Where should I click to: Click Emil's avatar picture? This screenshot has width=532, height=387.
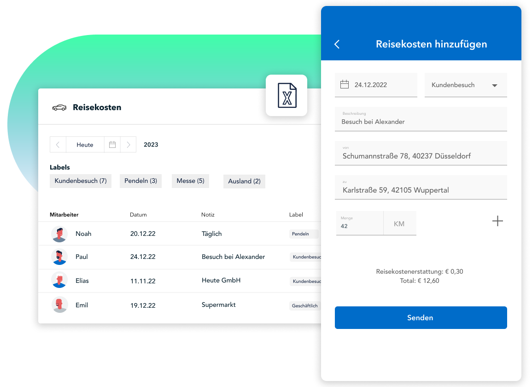[x=59, y=305]
